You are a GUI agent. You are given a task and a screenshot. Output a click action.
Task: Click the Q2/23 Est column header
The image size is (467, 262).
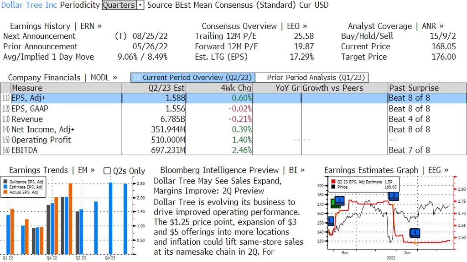click(x=153, y=88)
